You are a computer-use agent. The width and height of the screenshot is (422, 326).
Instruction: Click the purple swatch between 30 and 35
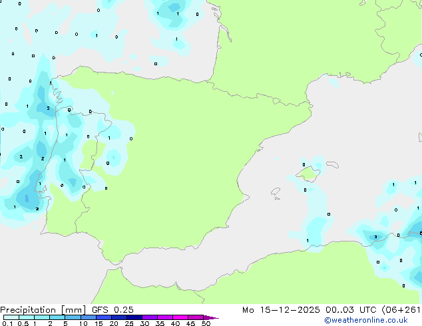(149, 317)
